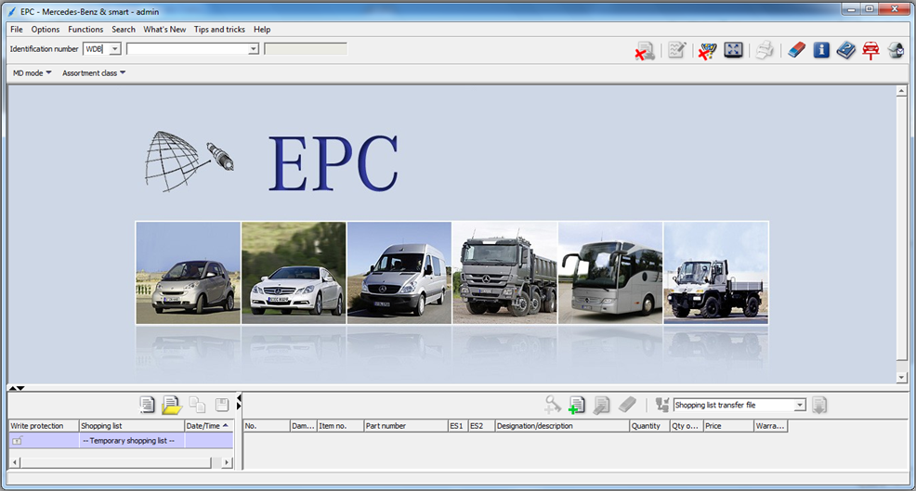Open the Shopping list transfer file dropdown
The height and width of the screenshot is (491, 916).
[x=799, y=406]
